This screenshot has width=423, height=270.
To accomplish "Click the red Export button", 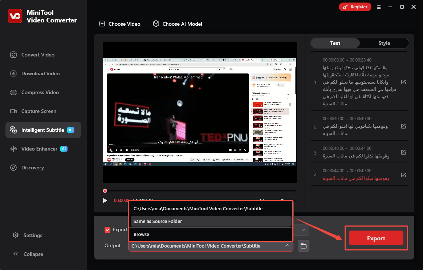I will 376,238.
